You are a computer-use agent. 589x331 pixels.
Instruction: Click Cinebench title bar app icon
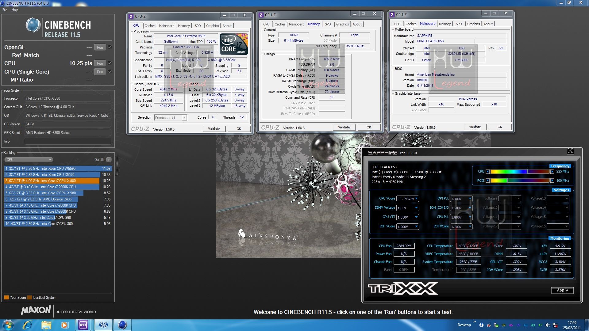pos(3,3)
